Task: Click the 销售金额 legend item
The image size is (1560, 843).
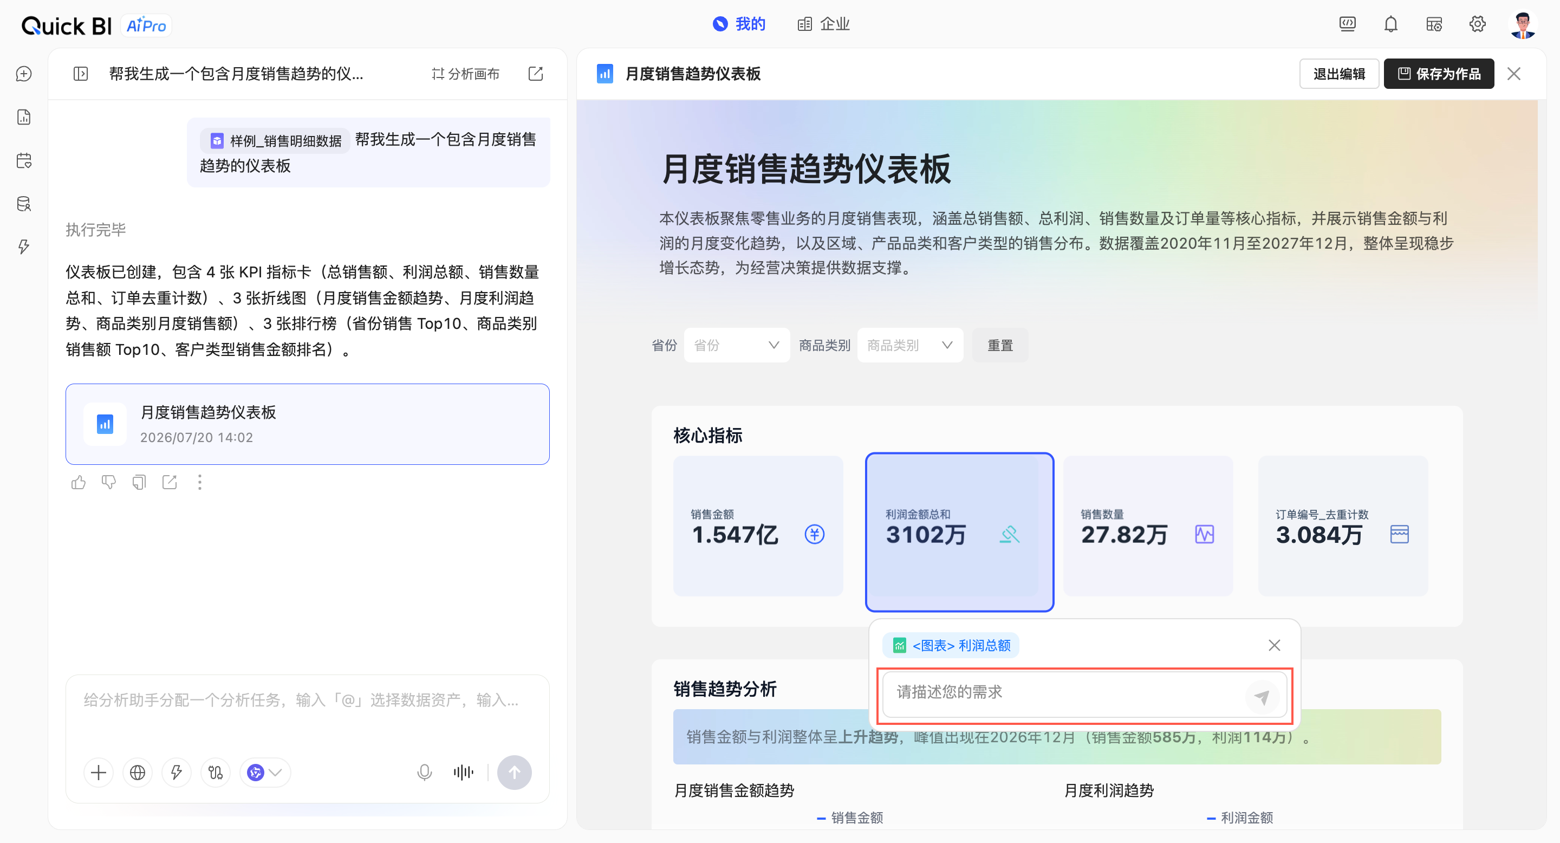Action: (850, 818)
